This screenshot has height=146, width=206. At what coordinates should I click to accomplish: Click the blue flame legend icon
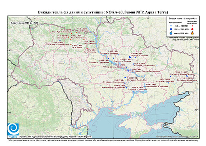[x=171, y=33]
